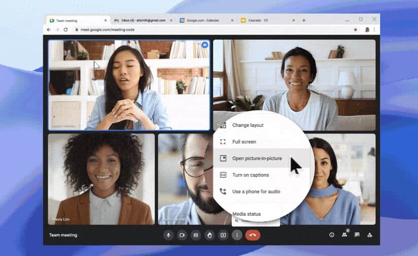Open the Chrome profile avatar
418x256 pixels.
367,29
